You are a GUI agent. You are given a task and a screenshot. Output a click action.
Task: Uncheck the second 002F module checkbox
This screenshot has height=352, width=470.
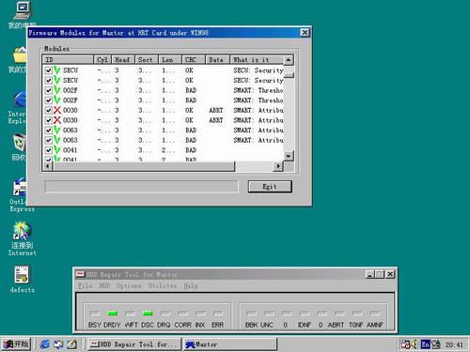click(48, 100)
